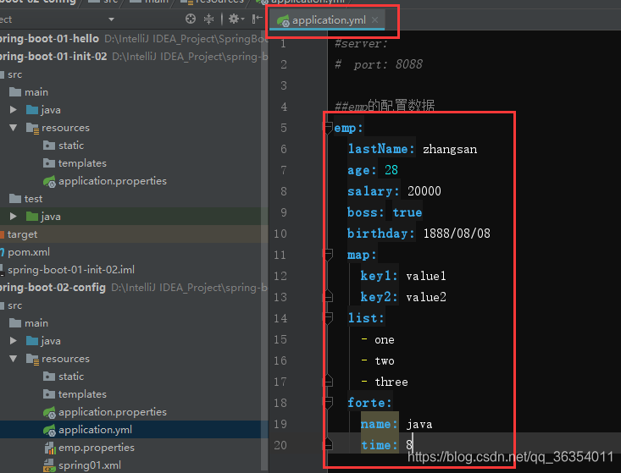Click the spring01.xml file icon
621x473 pixels.
(49, 465)
